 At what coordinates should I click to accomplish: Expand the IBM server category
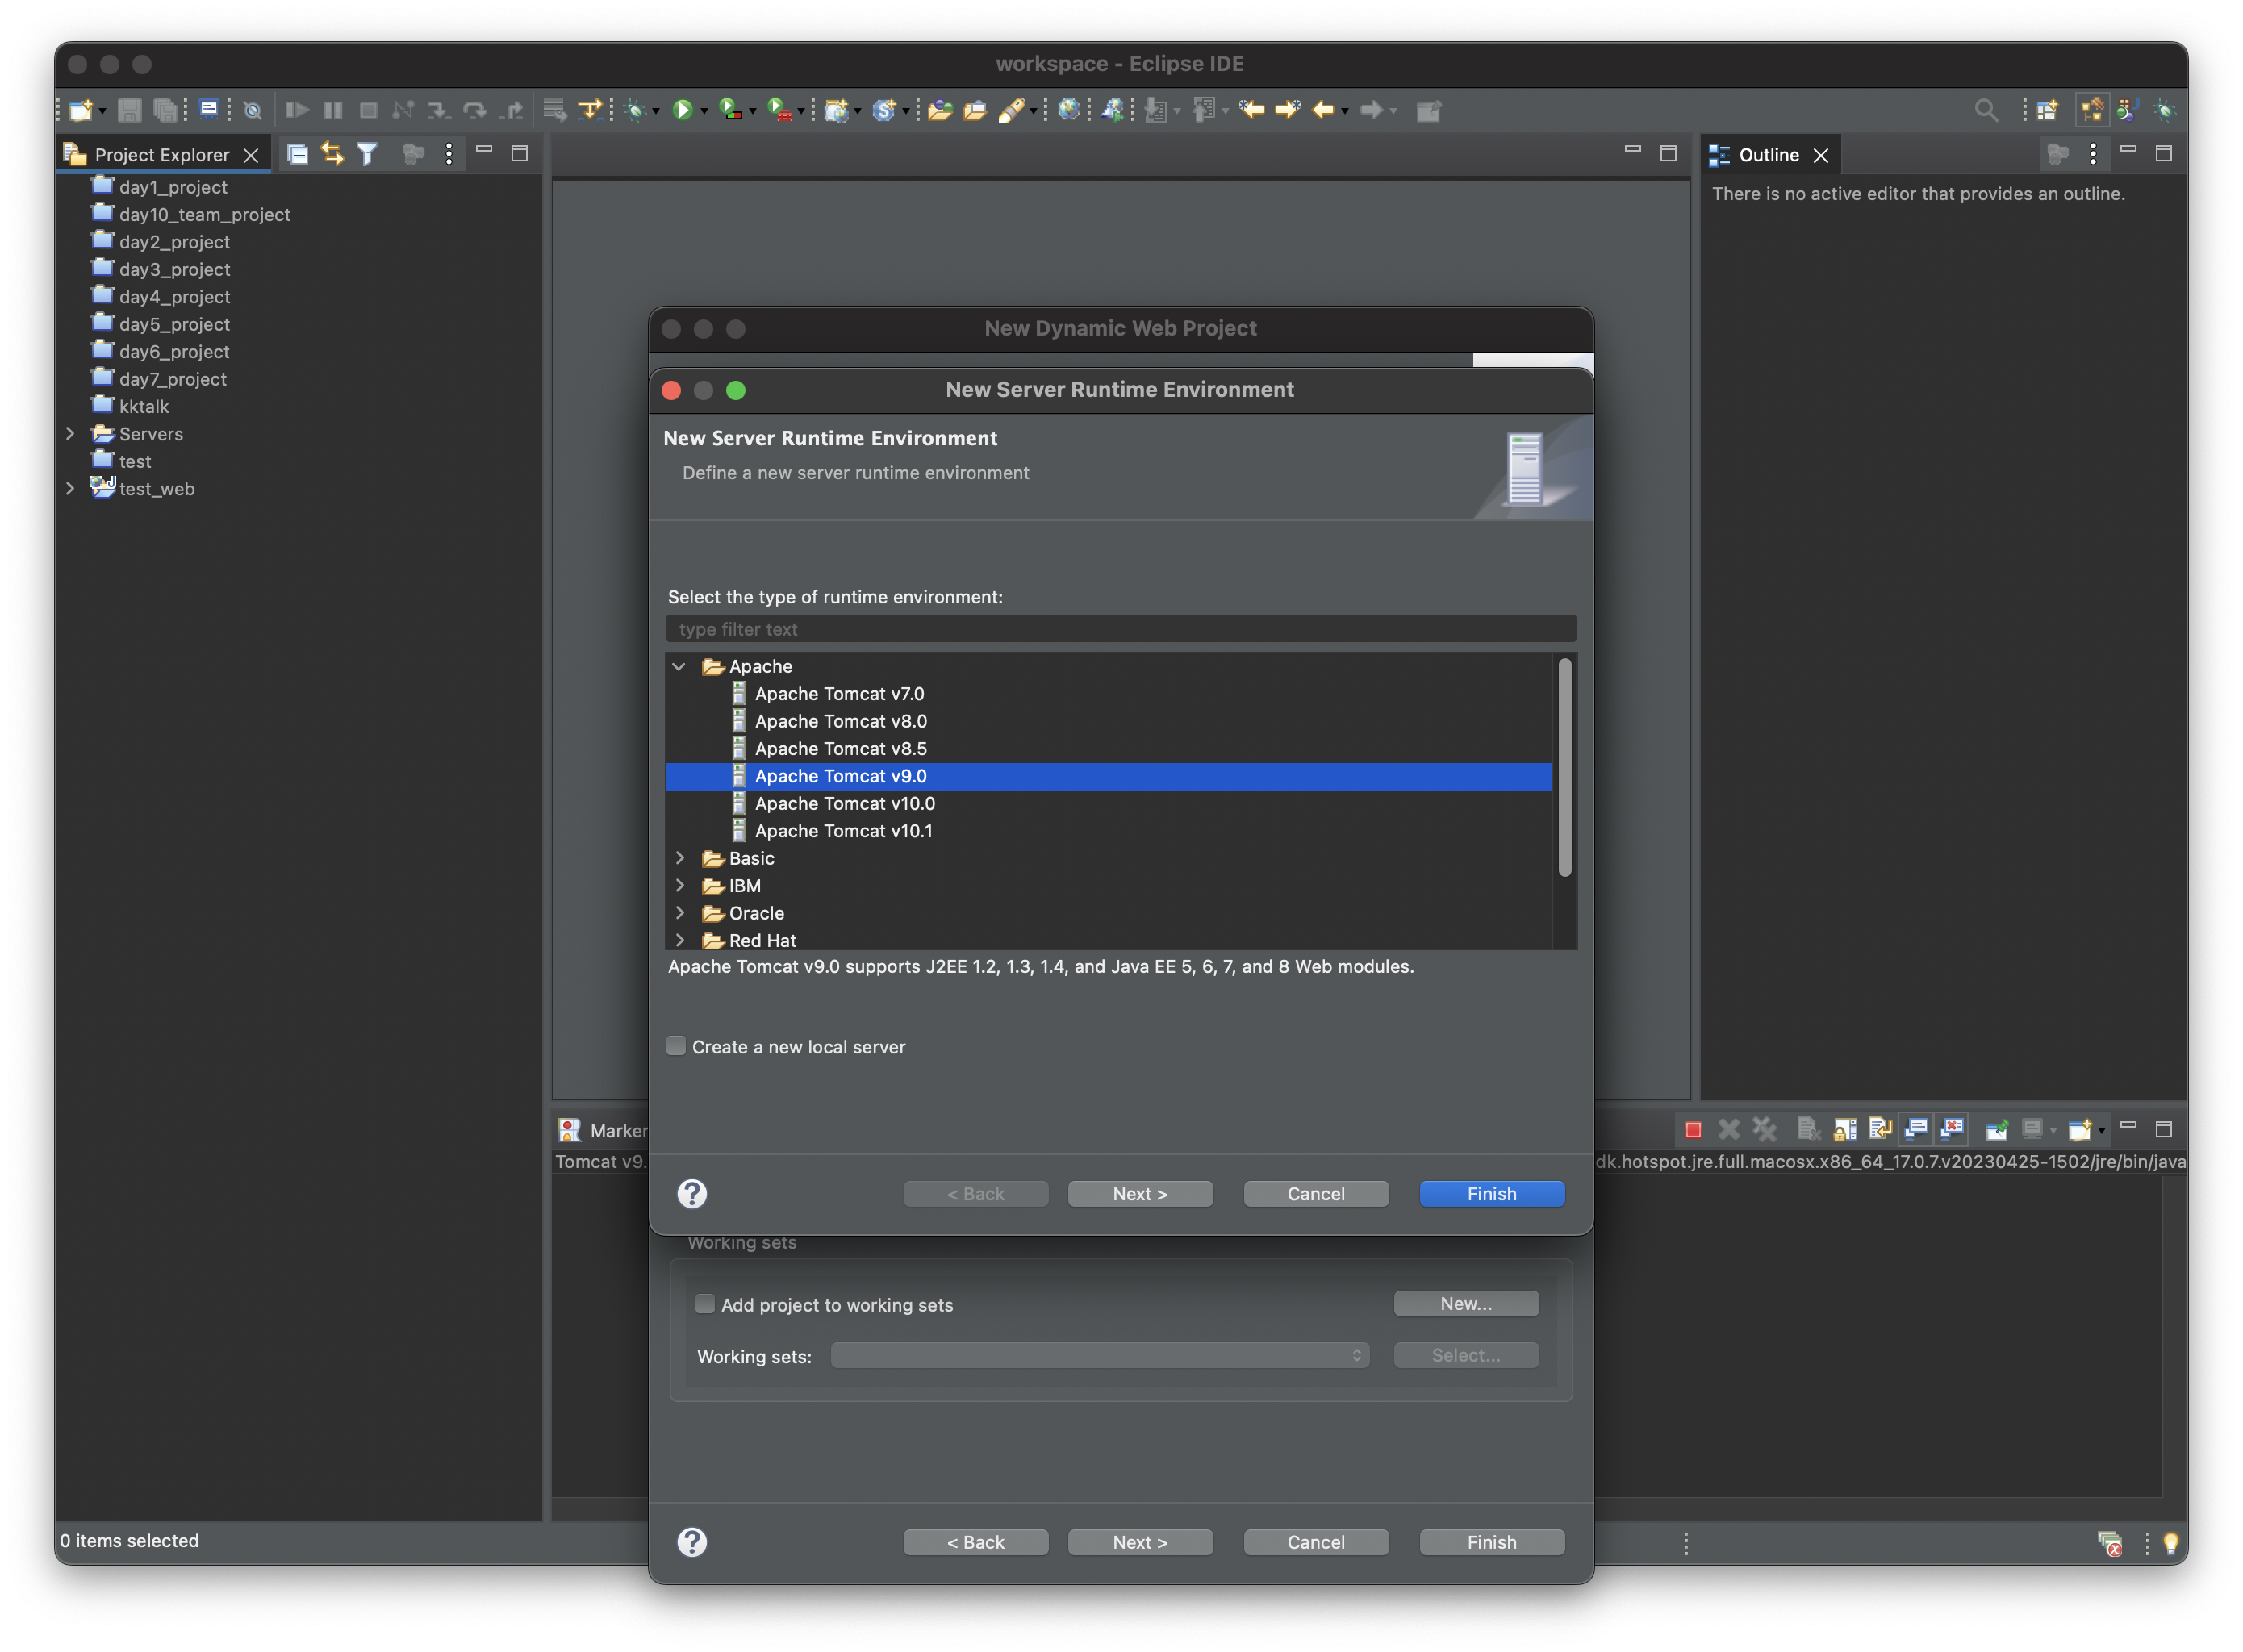point(678,884)
